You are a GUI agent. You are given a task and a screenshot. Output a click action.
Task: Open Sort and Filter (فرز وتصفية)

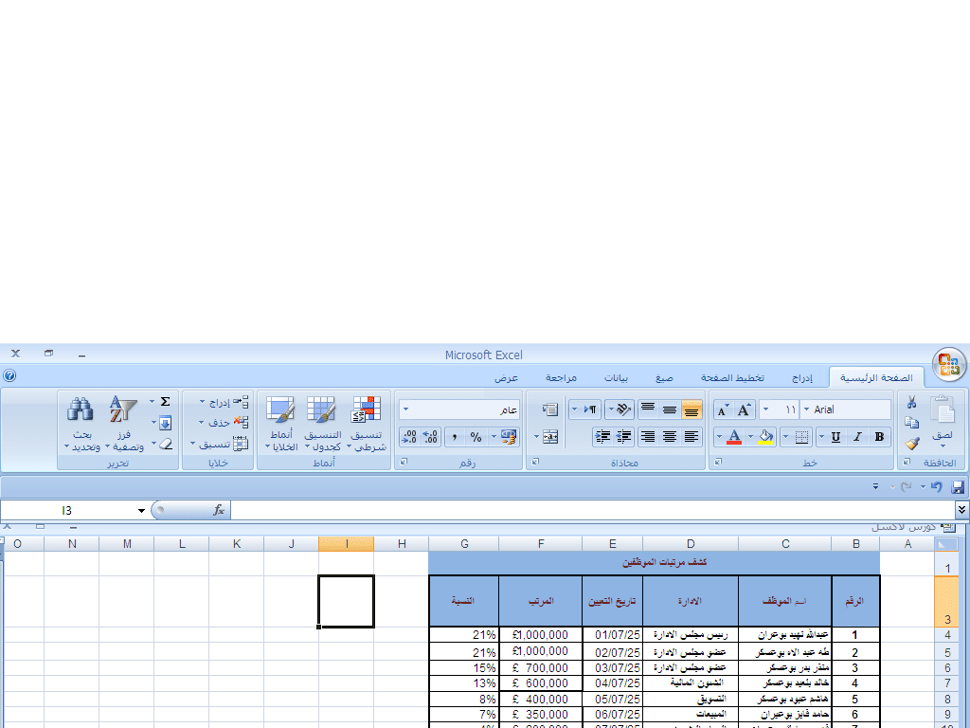click(x=124, y=424)
